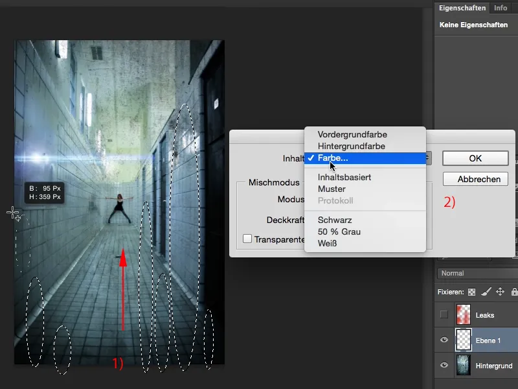Viewport: 518px width, 389px height.
Task: Switch to the Info tab
Action: coord(500,8)
